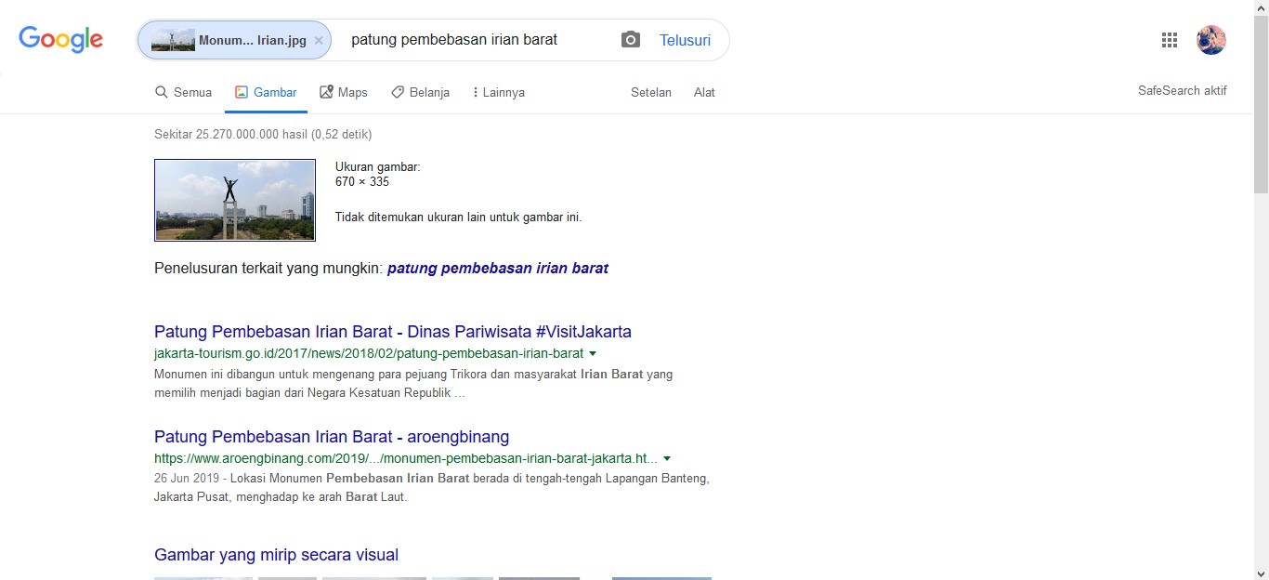The width and height of the screenshot is (1269, 580).
Task: Open the dropdown next to jakarta-tourism.go.id URL
Action: click(x=593, y=353)
